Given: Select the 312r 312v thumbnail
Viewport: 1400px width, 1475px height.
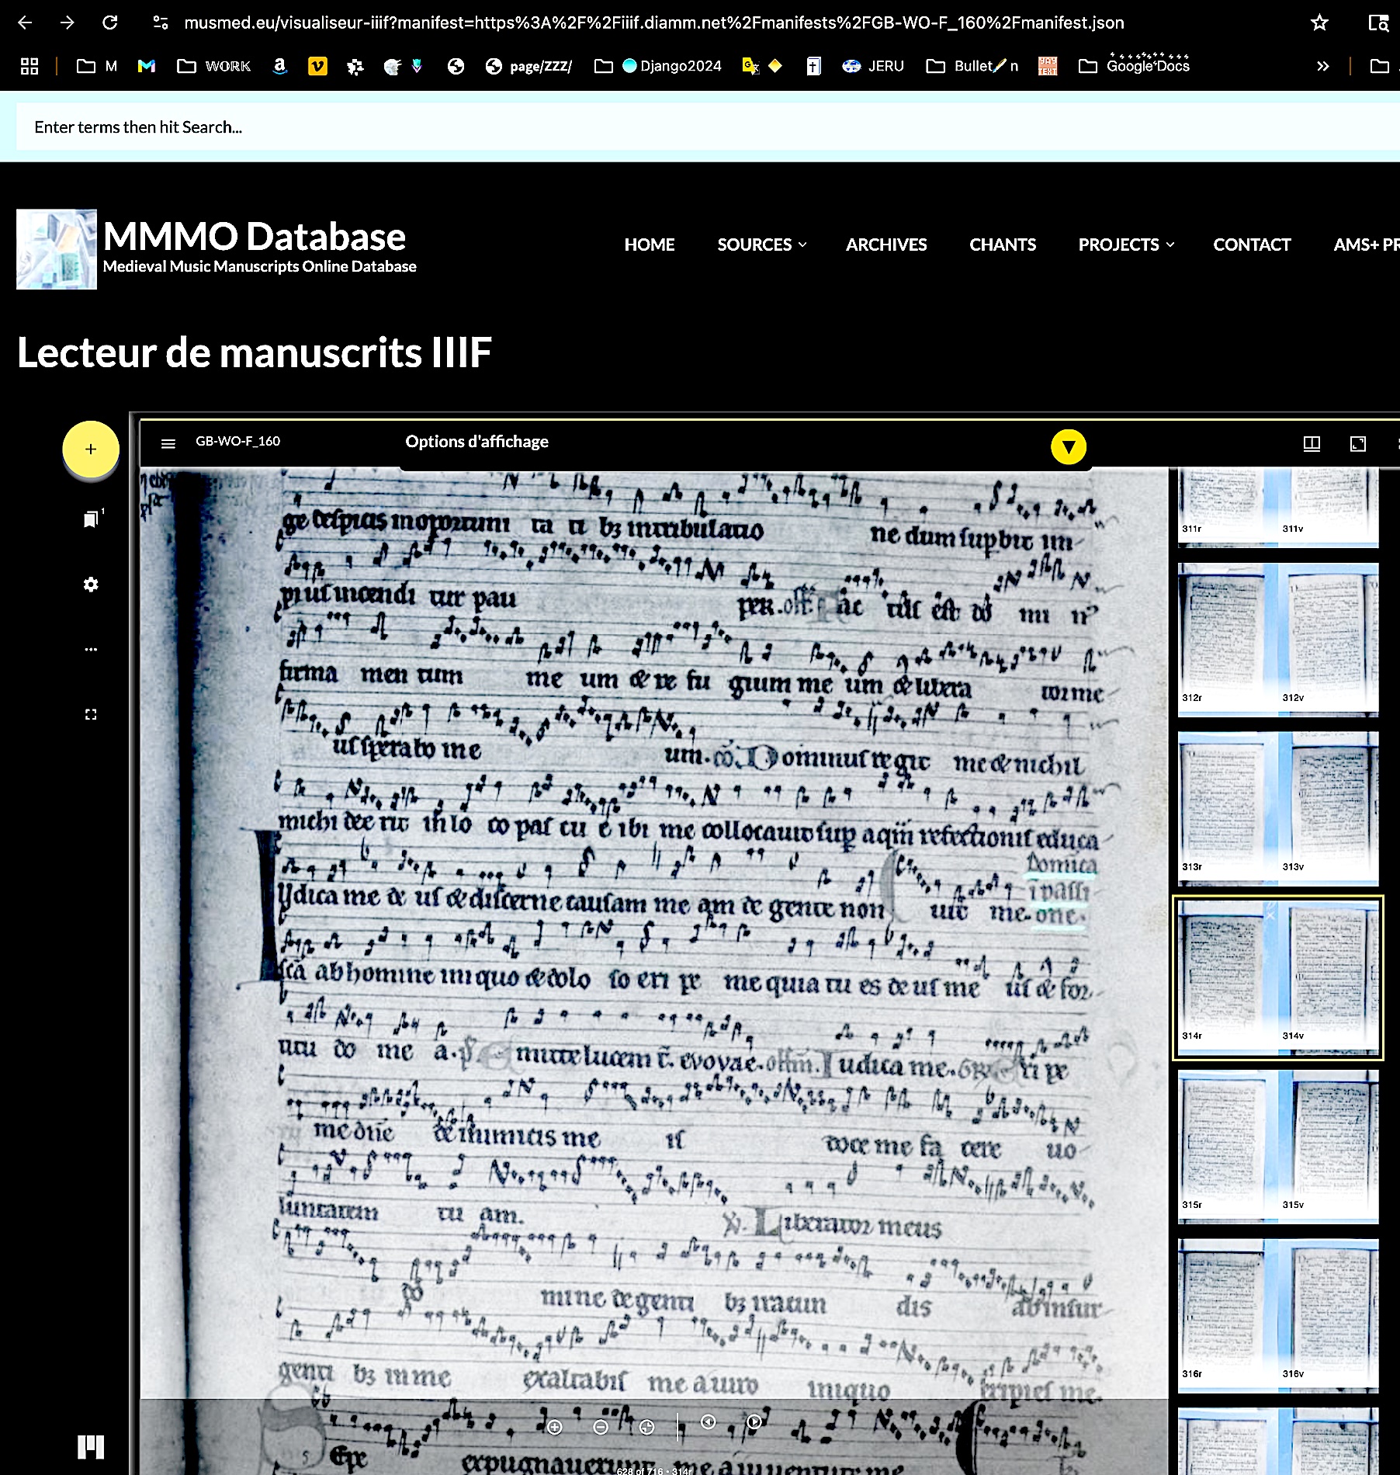Looking at the screenshot, I should point(1278,639).
